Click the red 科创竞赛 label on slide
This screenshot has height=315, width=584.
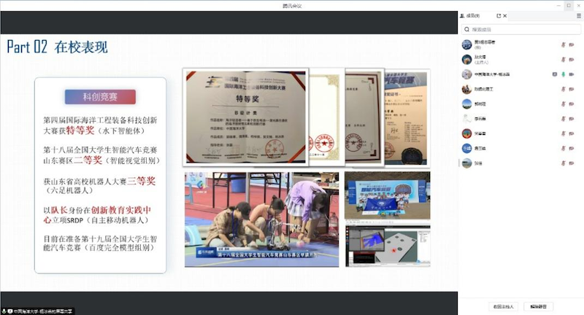pos(100,96)
